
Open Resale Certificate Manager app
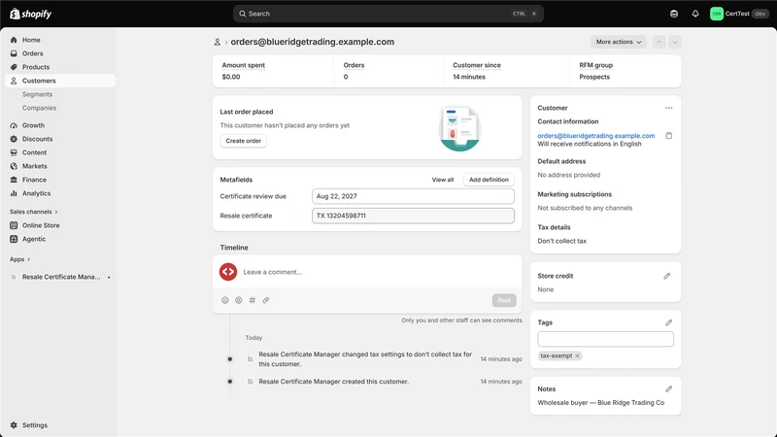[61, 277]
